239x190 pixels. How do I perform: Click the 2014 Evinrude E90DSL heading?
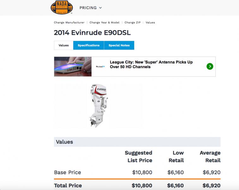point(92,33)
